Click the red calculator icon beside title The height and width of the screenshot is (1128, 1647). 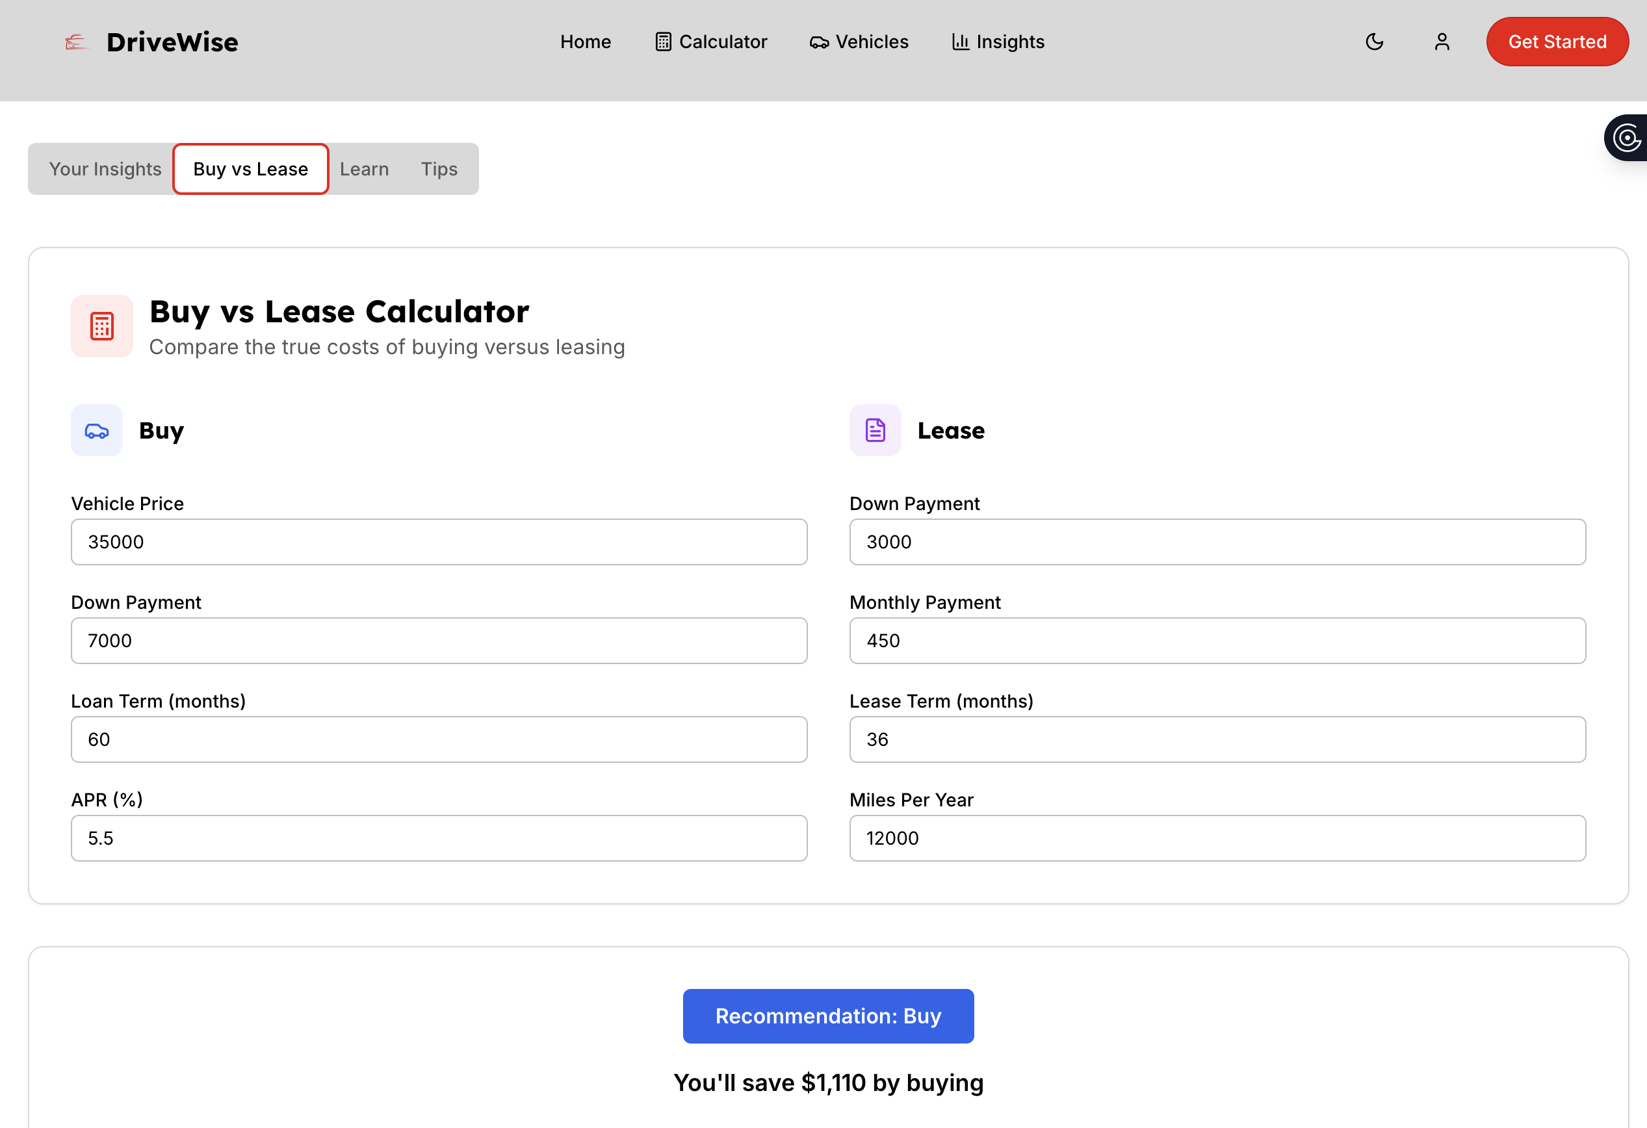[x=102, y=326]
